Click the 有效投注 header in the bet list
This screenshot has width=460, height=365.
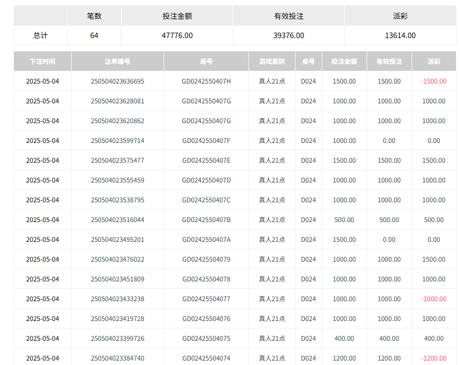[x=389, y=61]
